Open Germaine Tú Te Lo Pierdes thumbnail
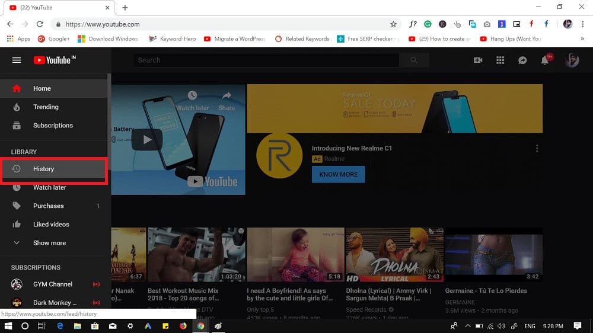This screenshot has width=593, height=333. click(x=494, y=254)
